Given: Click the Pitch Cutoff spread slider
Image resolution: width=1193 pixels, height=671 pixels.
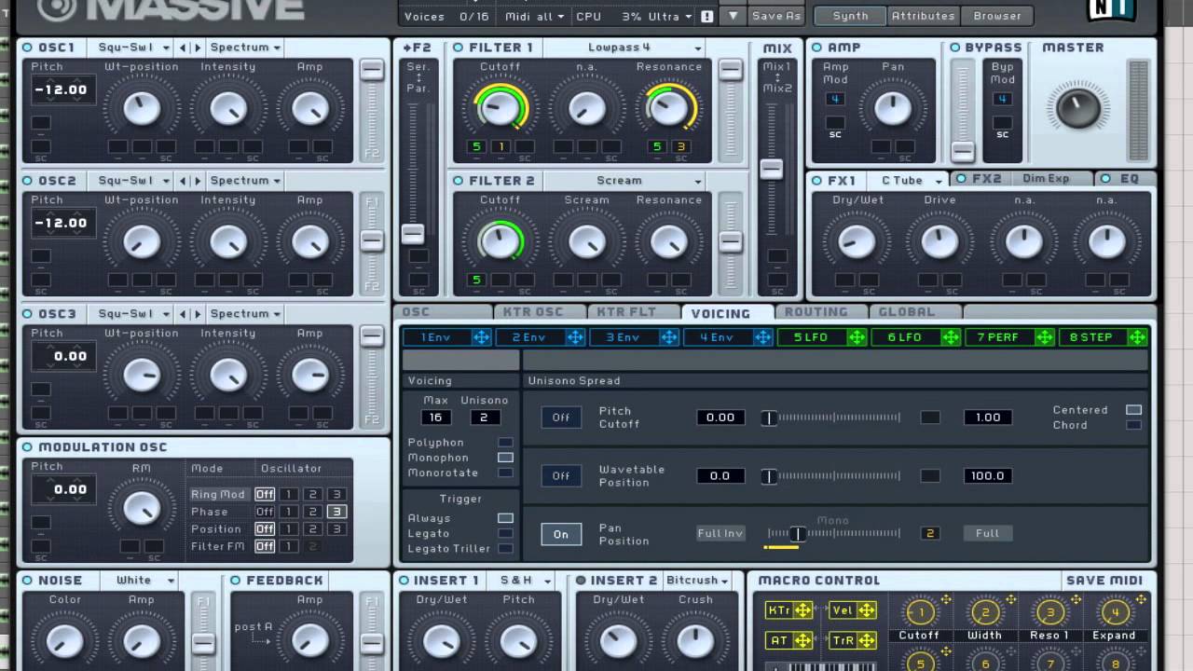Looking at the screenshot, I should [831, 418].
